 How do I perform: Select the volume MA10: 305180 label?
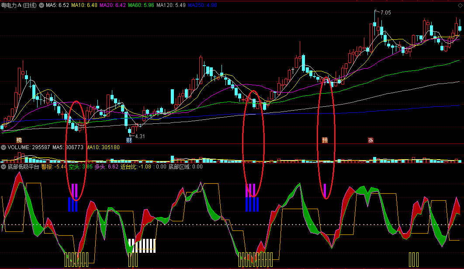pos(103,147)
